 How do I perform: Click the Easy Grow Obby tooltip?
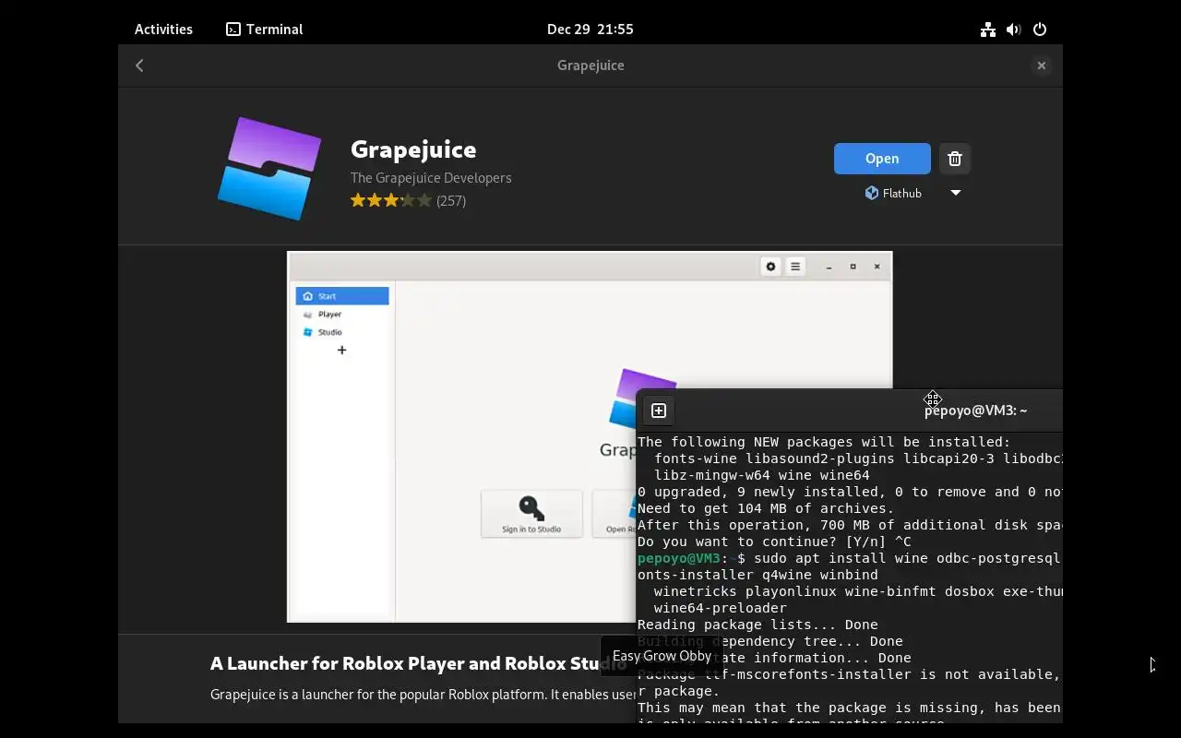click(662, 656)
